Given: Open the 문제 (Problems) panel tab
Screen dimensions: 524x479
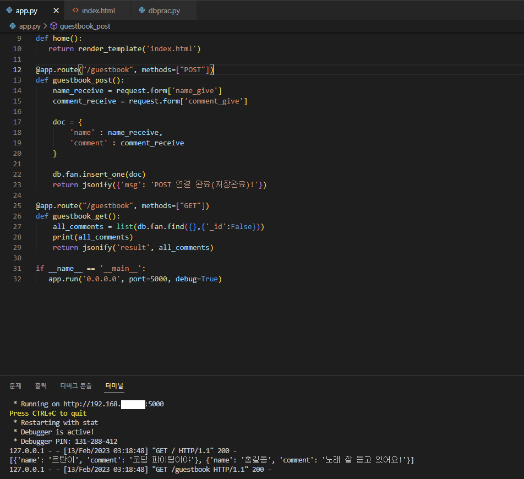Looking at the screenshot, I should click(15, 386).
